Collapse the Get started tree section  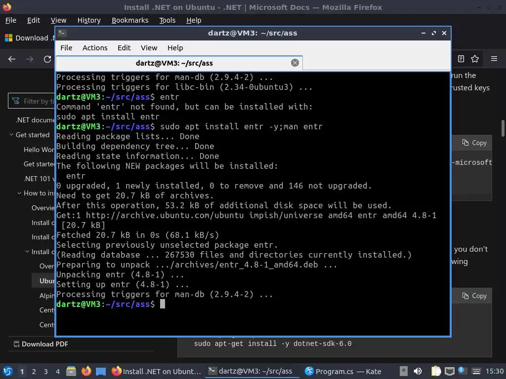tap(11, 135)
